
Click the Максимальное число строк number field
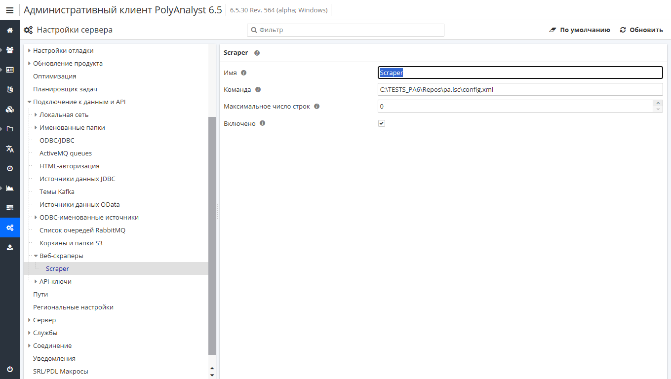click(x=515, y=106)
